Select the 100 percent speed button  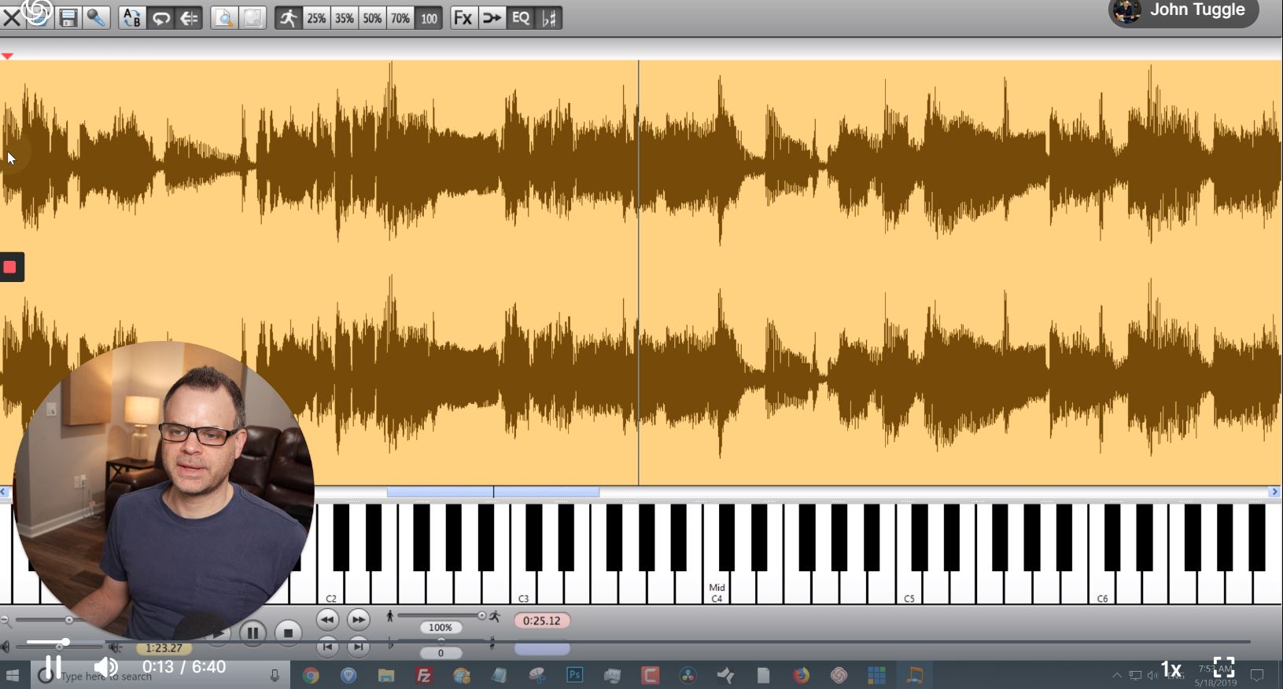click(x=429, y=17)
